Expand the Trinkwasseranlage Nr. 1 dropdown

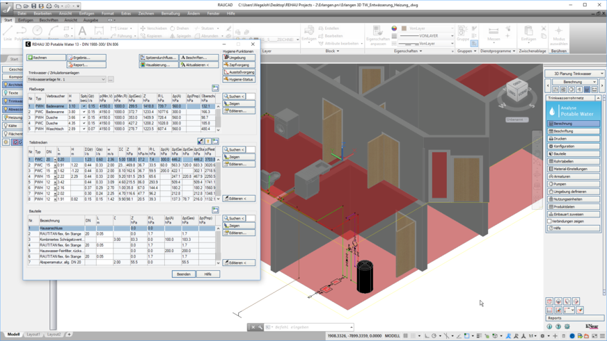103,79
